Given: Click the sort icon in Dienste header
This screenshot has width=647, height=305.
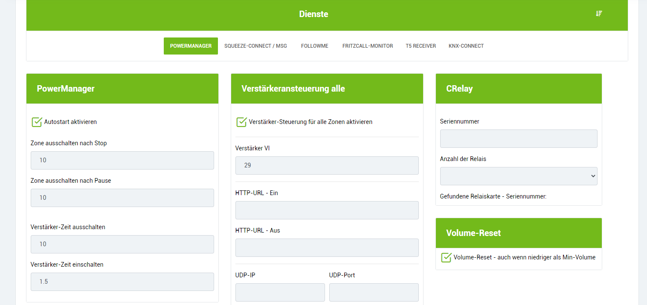Looking at the screenshot, I should click(599, 14).
